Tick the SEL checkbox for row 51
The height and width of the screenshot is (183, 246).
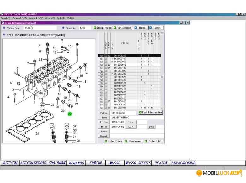click(x=106, y=59)
